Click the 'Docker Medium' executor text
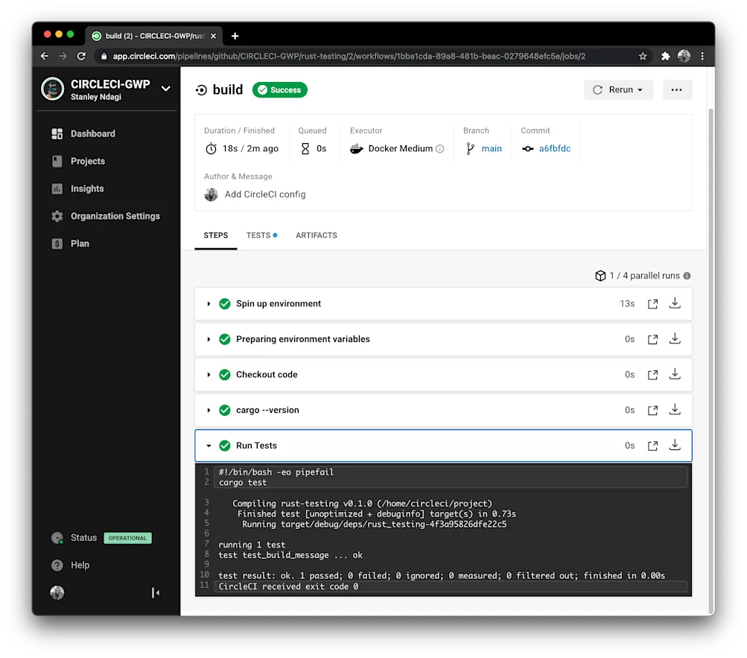 (400, 149)
